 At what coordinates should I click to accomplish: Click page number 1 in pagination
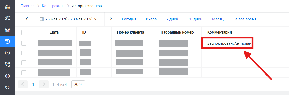(x=33, y=85)
